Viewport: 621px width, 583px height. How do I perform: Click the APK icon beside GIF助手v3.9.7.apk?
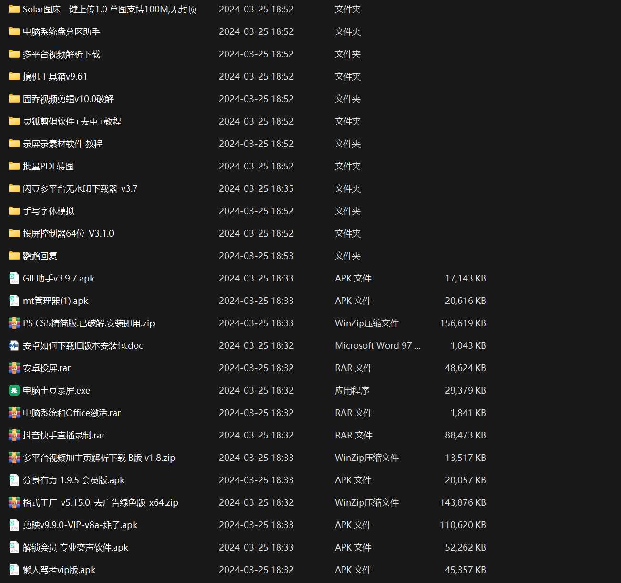[13, 278]
